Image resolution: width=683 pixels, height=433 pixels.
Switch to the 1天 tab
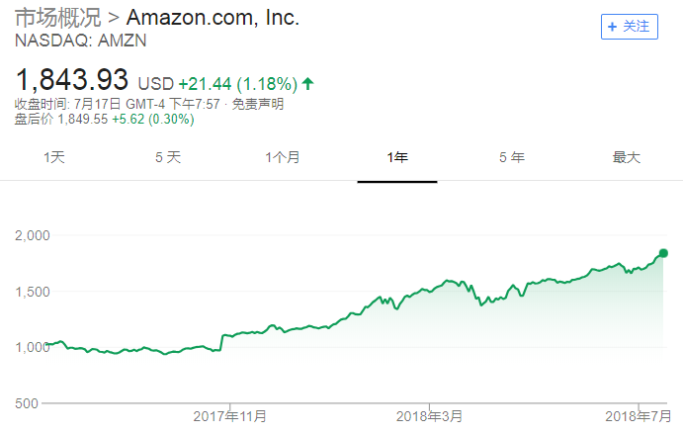pyautogui.click(x=54, y=157)
